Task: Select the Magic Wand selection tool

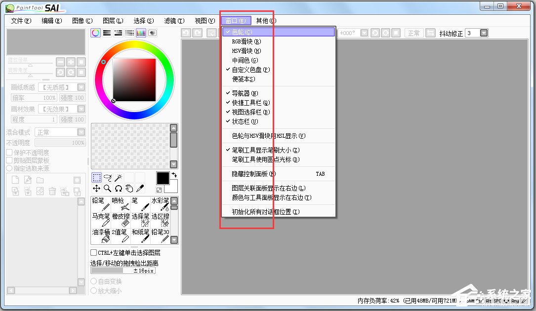Action: 119,177
